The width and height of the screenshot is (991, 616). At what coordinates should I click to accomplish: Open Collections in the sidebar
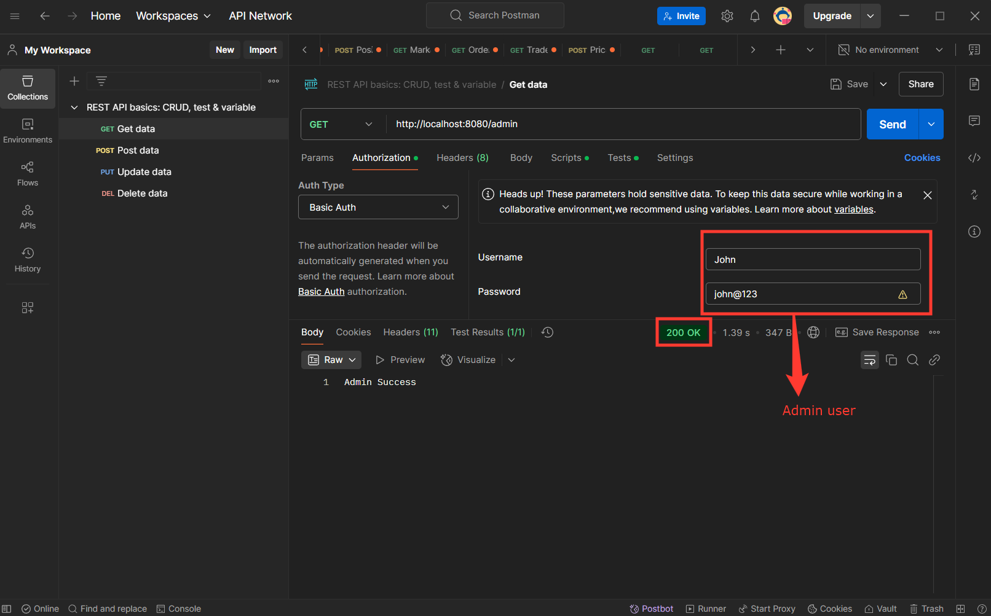coord(28,88)
